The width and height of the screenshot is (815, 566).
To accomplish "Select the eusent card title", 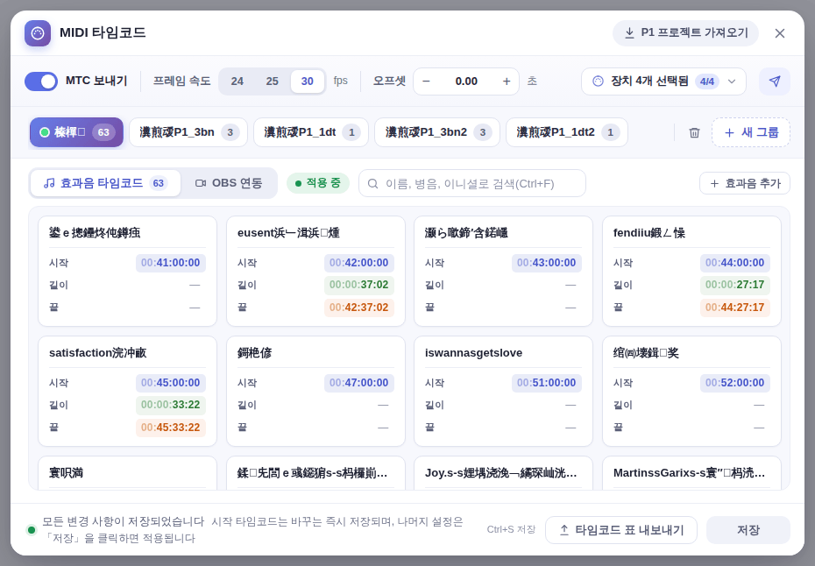I will (x=288, y=233).
